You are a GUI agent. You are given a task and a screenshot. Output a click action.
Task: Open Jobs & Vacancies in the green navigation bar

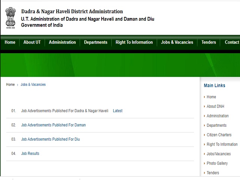177,42
